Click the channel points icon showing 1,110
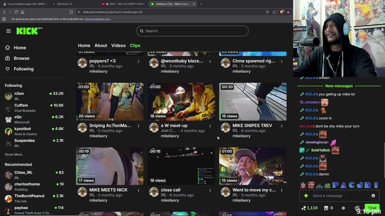This screenshot has width=385, height=216. 310,208
